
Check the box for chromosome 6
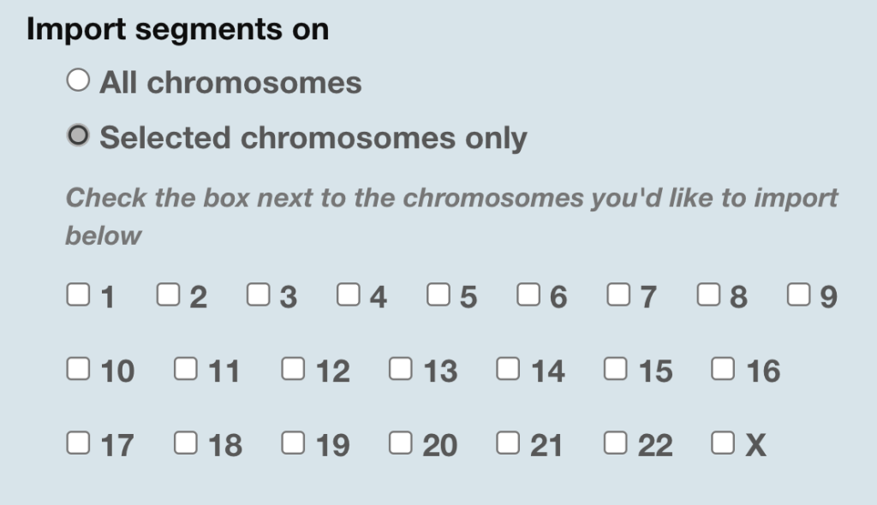[528, 294]
